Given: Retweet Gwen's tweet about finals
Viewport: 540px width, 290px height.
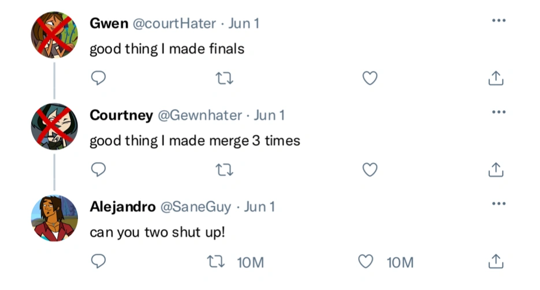Looking at the screenshot, I should [x=224, y=78].
